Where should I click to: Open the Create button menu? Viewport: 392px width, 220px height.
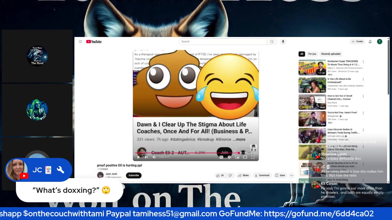point(357,42)
